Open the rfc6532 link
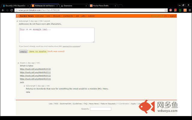The width and height of the screenshot is (192, 120). tap(35, 76)
